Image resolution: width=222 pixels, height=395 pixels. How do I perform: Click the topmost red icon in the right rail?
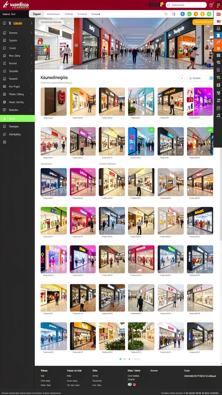pyautogui.click(x=218, y=14)
